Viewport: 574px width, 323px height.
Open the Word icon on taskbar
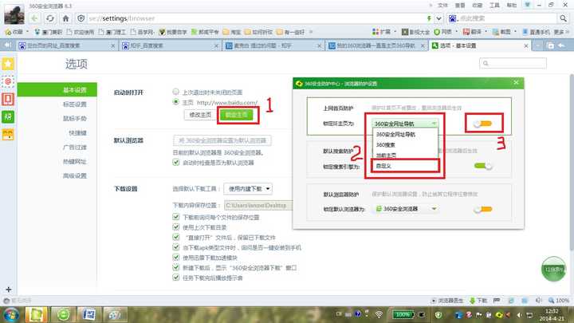tap(88, 315)
